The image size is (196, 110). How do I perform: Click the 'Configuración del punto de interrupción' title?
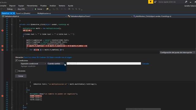pyautogui.click(x=176, y=53)
